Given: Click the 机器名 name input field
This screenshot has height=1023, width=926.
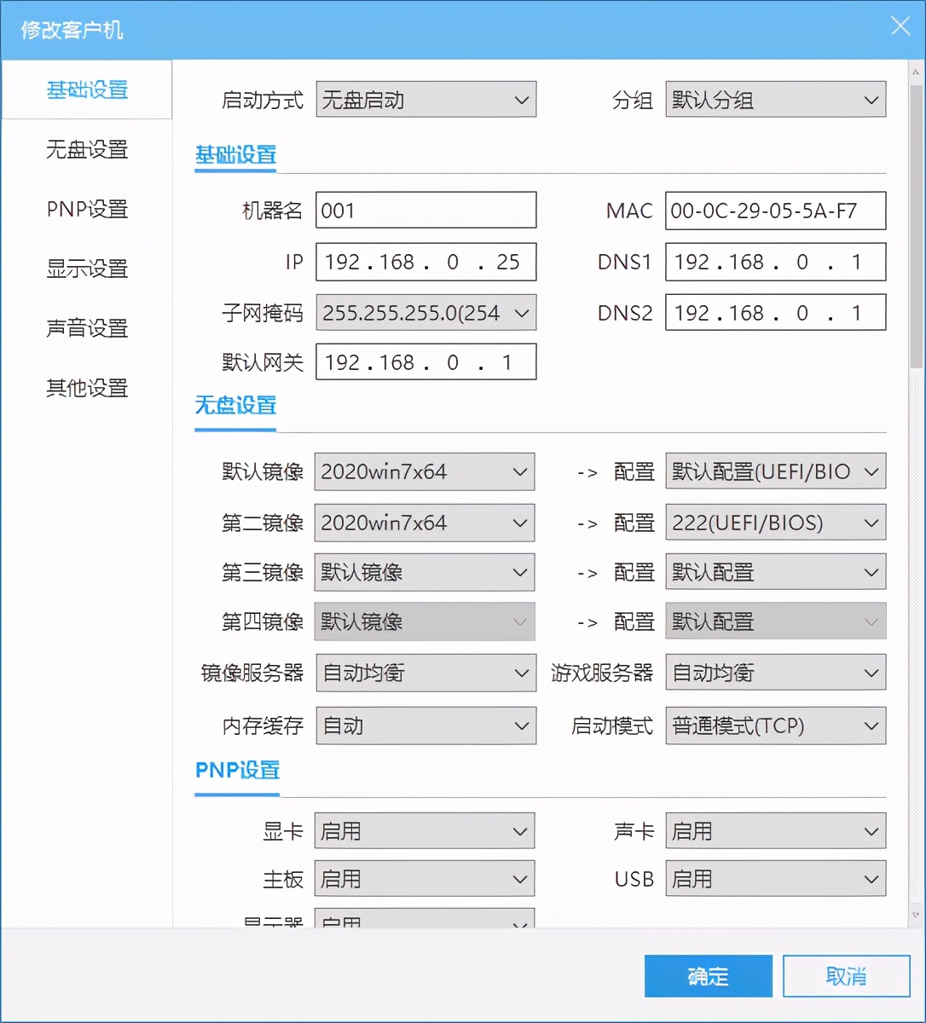Looking at the screenshot, I should pyautogui.click(x=425, y=210).
